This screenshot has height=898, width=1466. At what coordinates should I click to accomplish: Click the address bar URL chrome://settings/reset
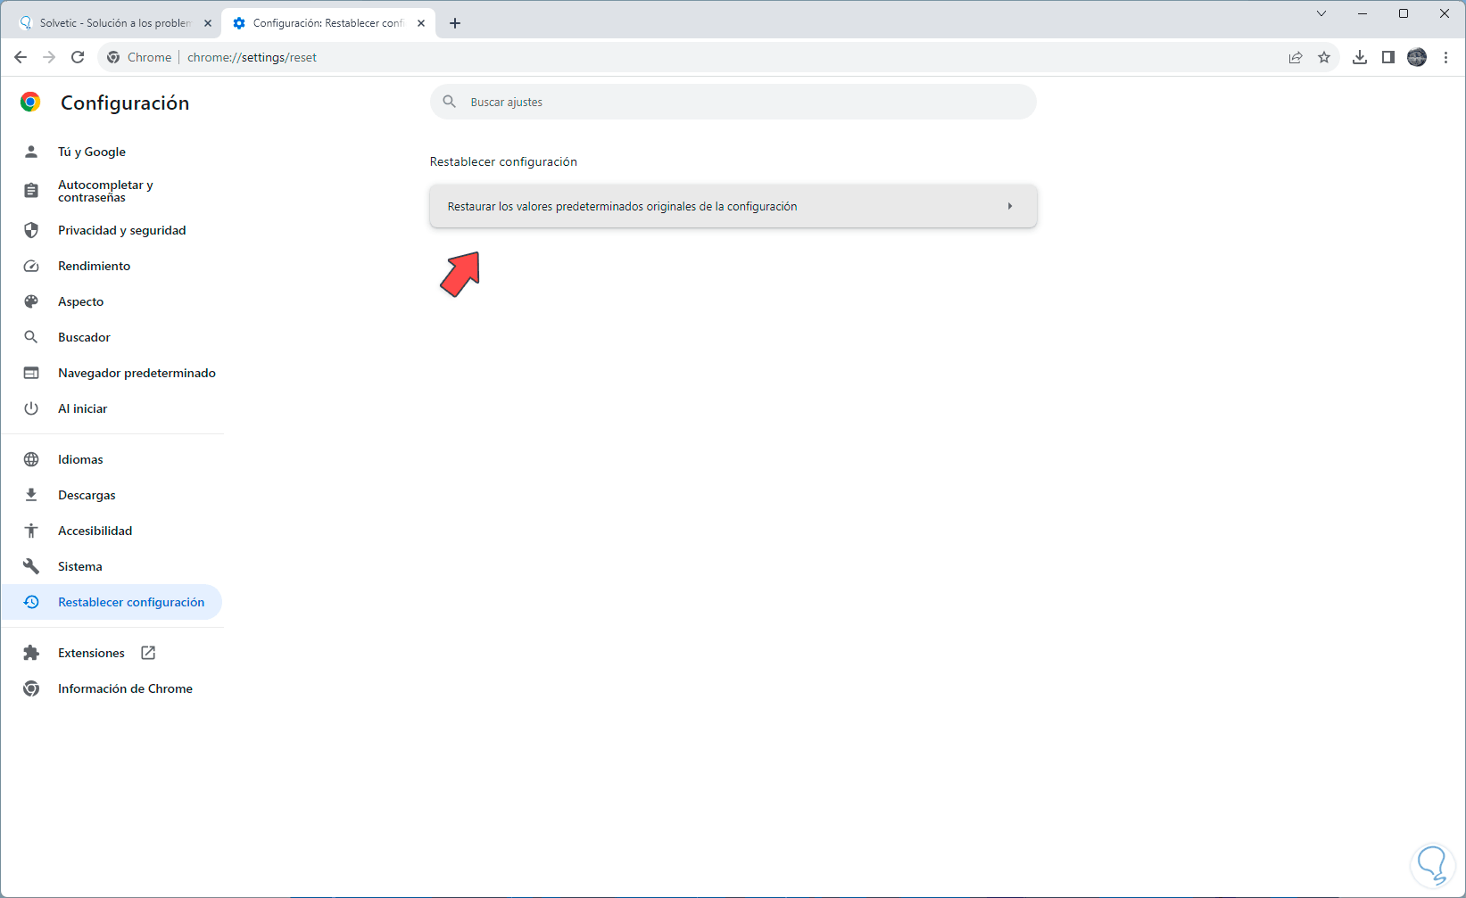(252, 57)
